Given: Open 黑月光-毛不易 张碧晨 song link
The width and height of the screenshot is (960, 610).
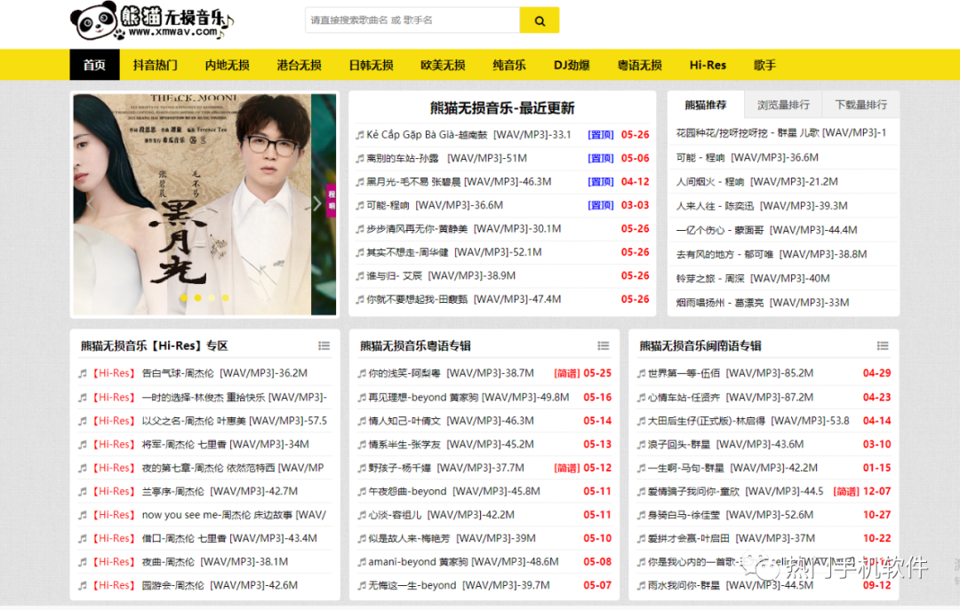Looking at the screenshot, I should click(x=460, y=182).
